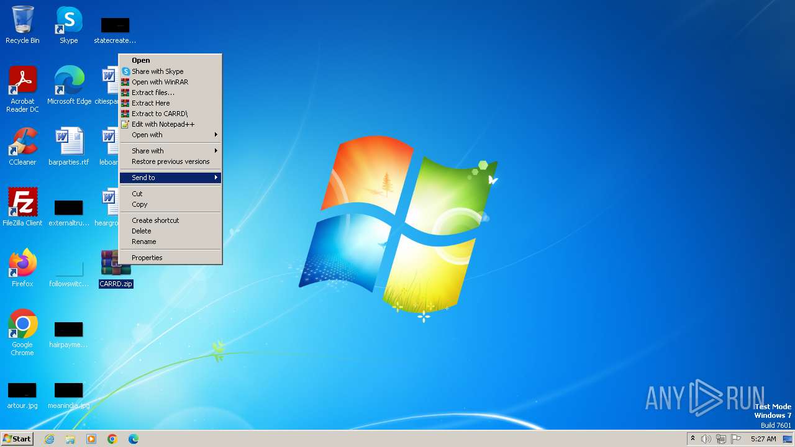Choose Edit with Notepad++
Screen dimensions: 795x447
tap(170, 124)
